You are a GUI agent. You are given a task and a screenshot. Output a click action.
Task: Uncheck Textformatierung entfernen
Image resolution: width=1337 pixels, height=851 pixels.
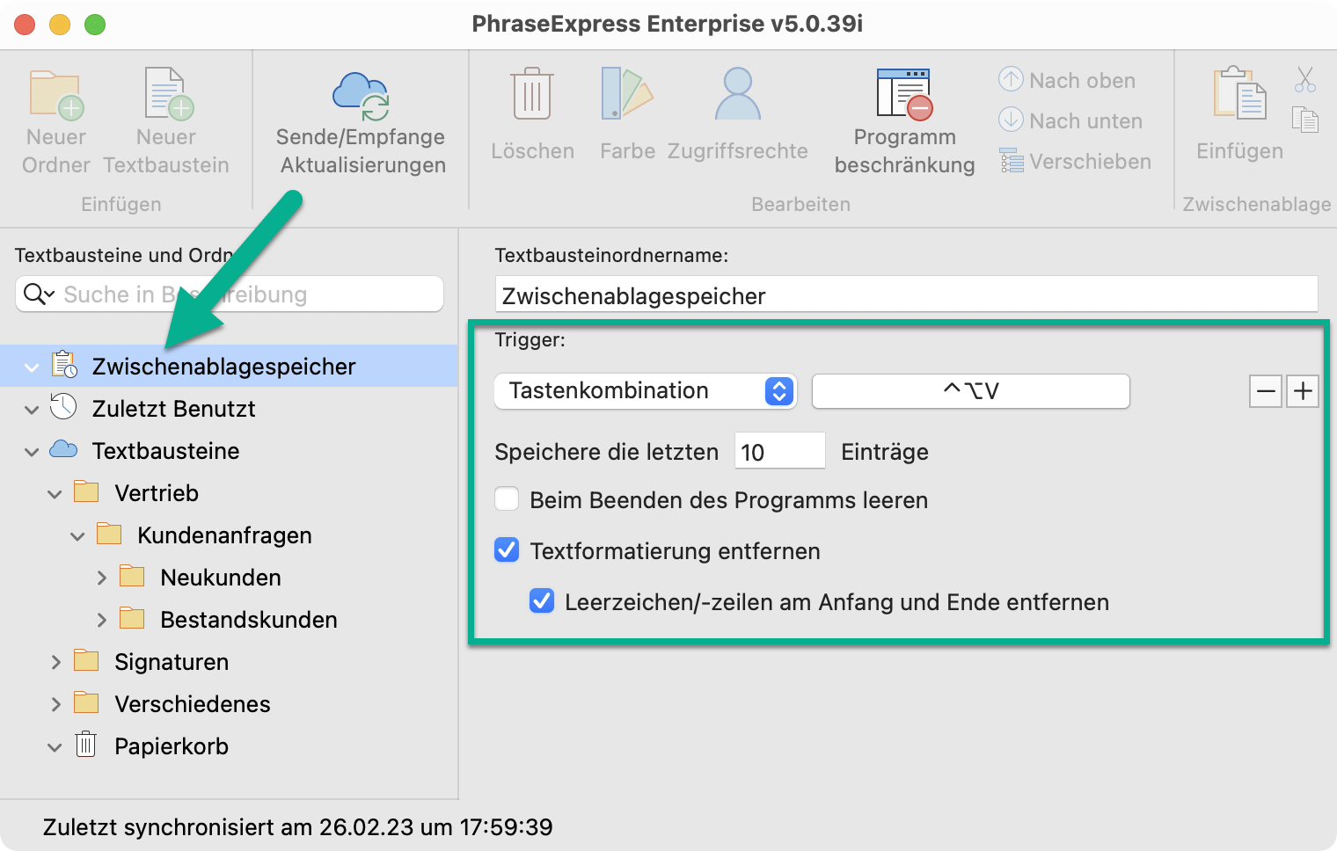tap(507, 550)
